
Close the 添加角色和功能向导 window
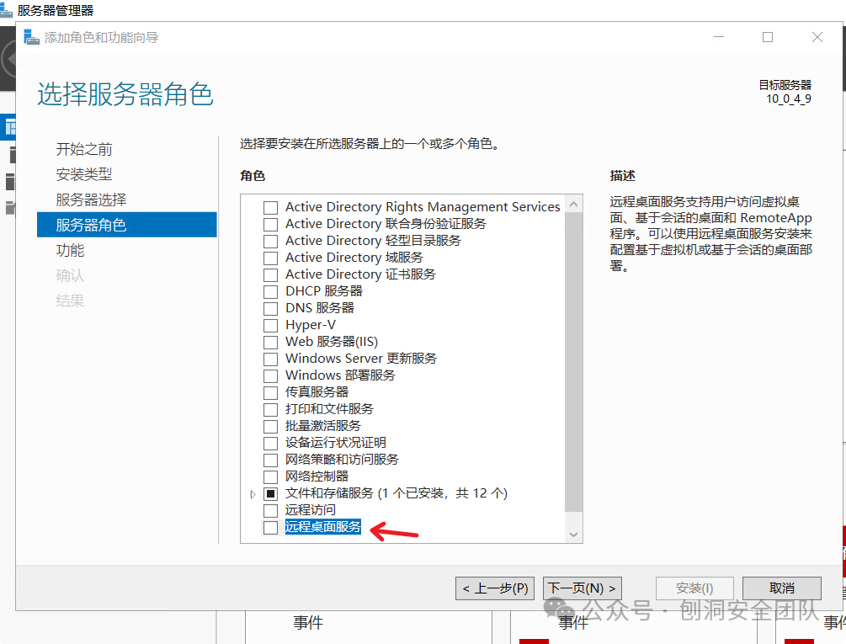tap(817, 37)
